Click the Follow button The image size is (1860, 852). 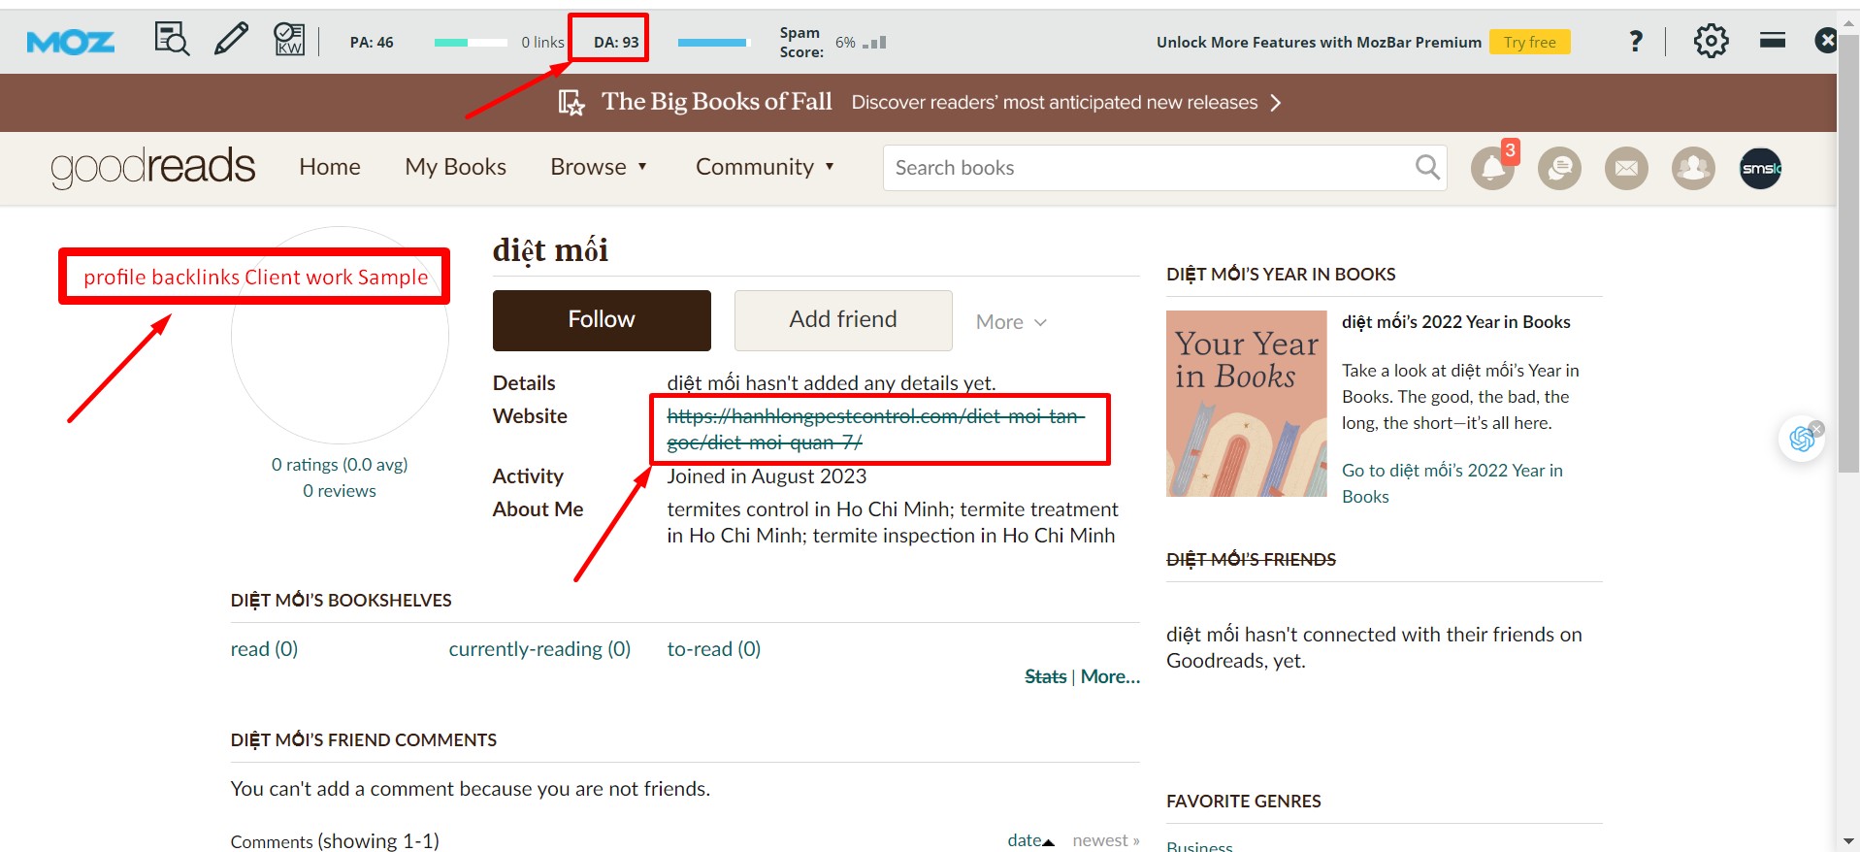[602, 320]
